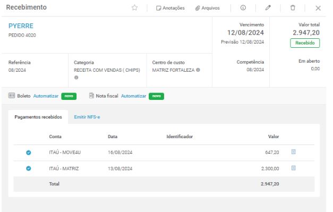Open Arquivos attachments
This screenshot has height=212, width=333.
207,8
